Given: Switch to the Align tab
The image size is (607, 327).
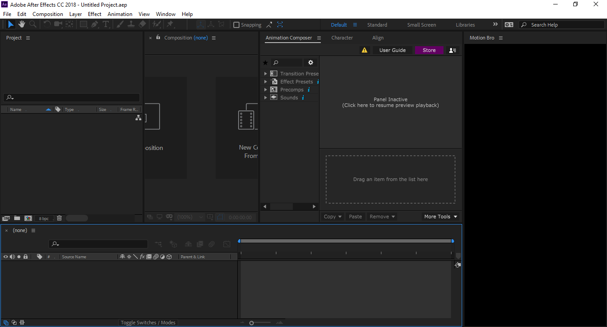Looking at the screenshot, I should 378,38.
